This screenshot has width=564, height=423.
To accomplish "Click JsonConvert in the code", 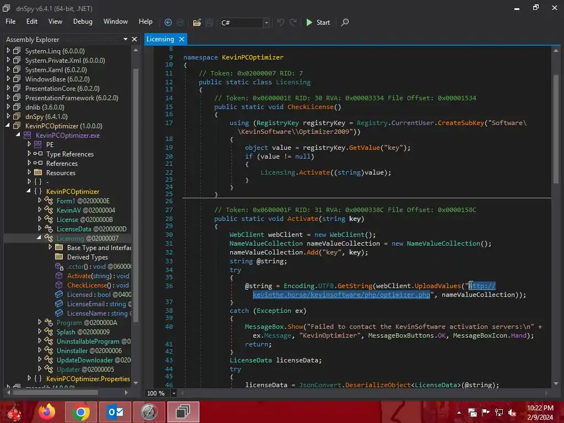I will coord(319,385).
